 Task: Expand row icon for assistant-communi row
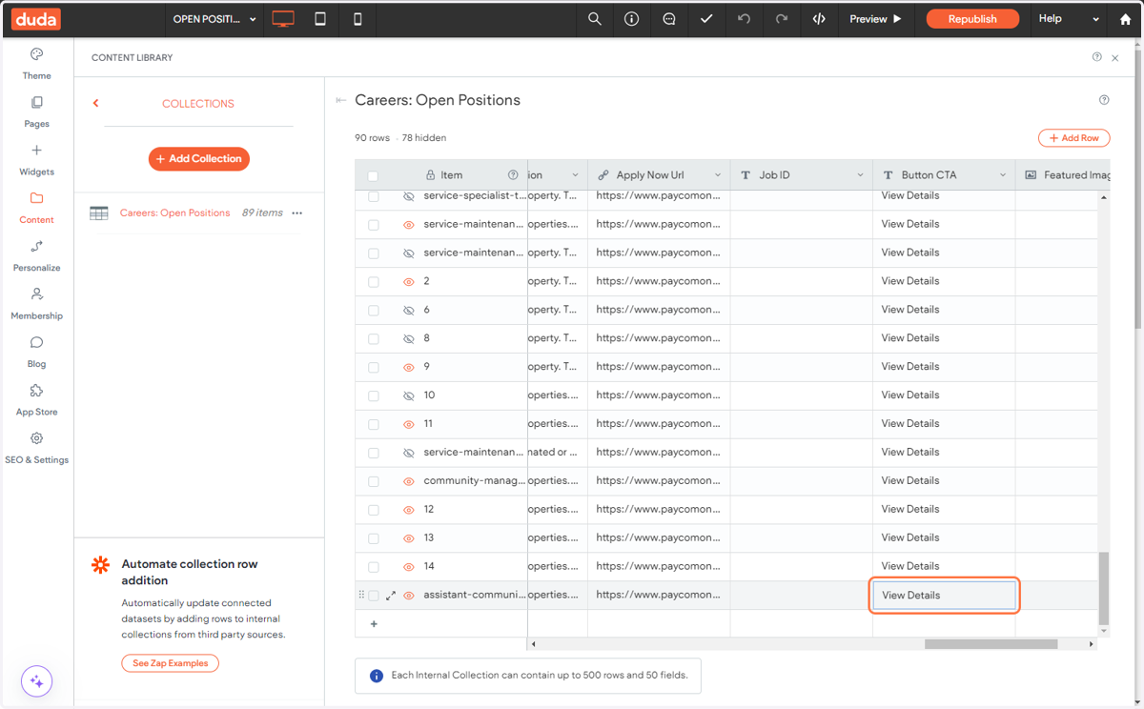391,596
